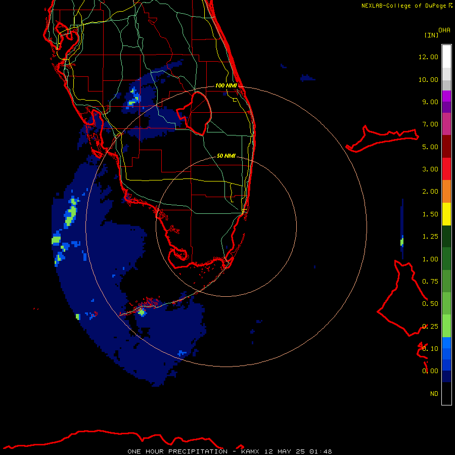The height and width of the screenshot is (455, 455).
Task: Select the 1.50 legend value
Action: pos(430,214)
